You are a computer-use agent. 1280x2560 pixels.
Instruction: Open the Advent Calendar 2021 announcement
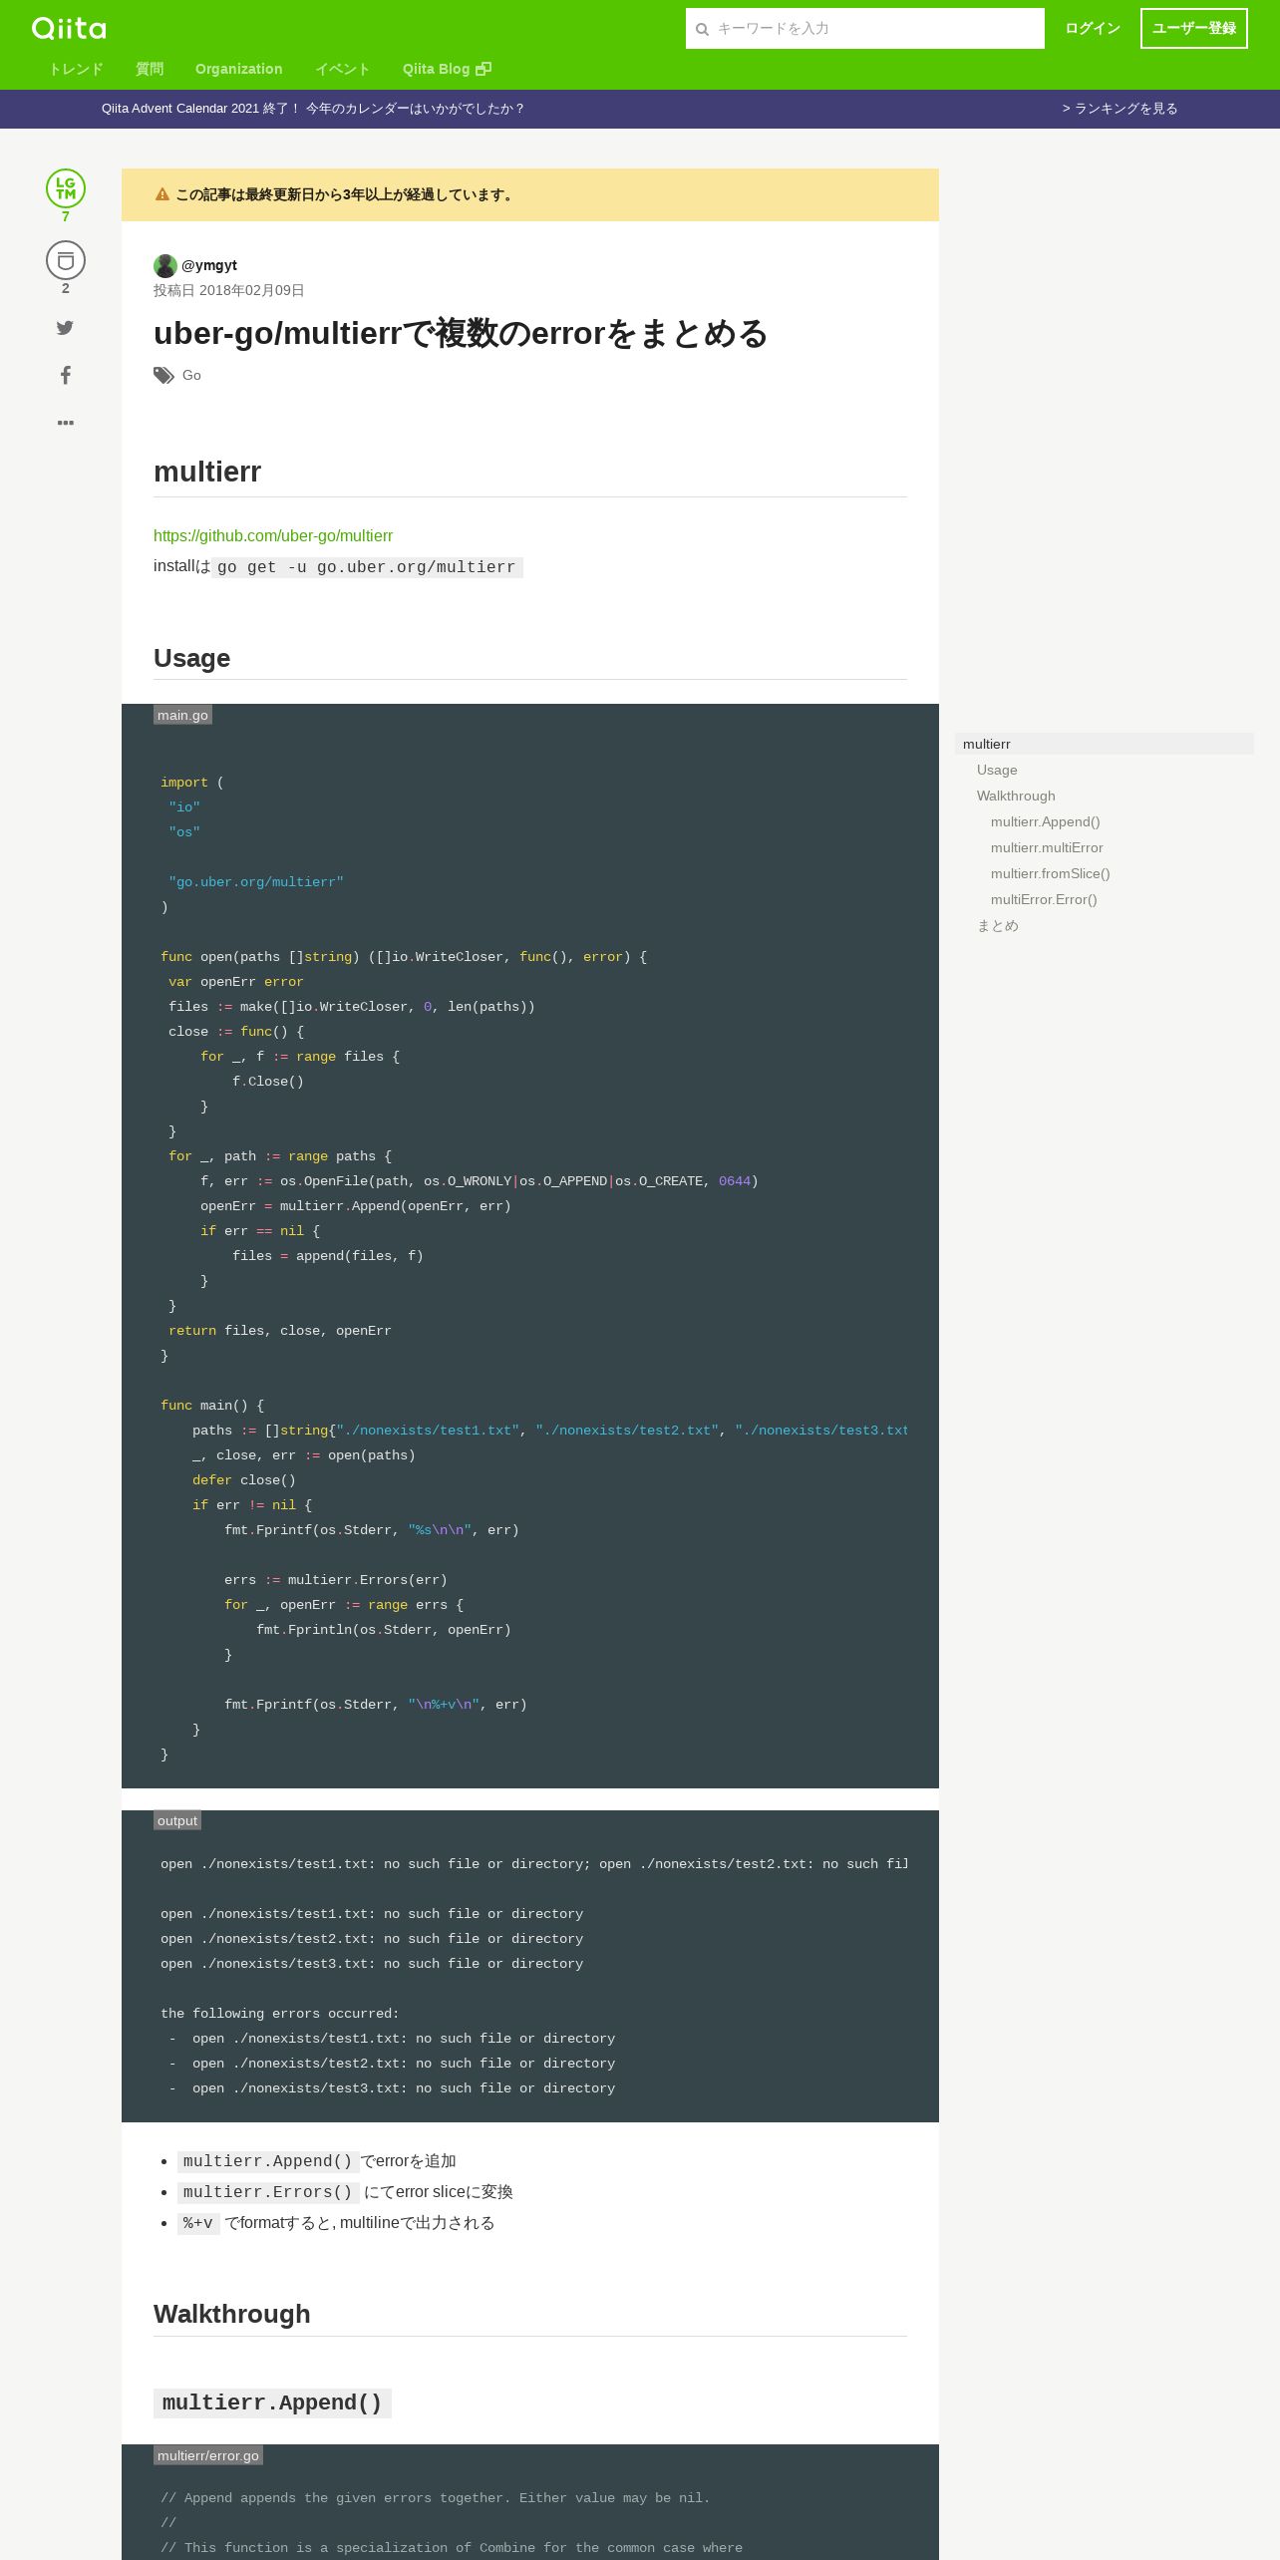pyautogui.click(x=313, y=109)
